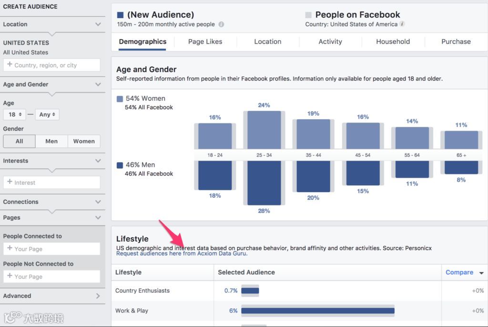Click the Interest input field
488x327 pixels.
click(51, 182)
